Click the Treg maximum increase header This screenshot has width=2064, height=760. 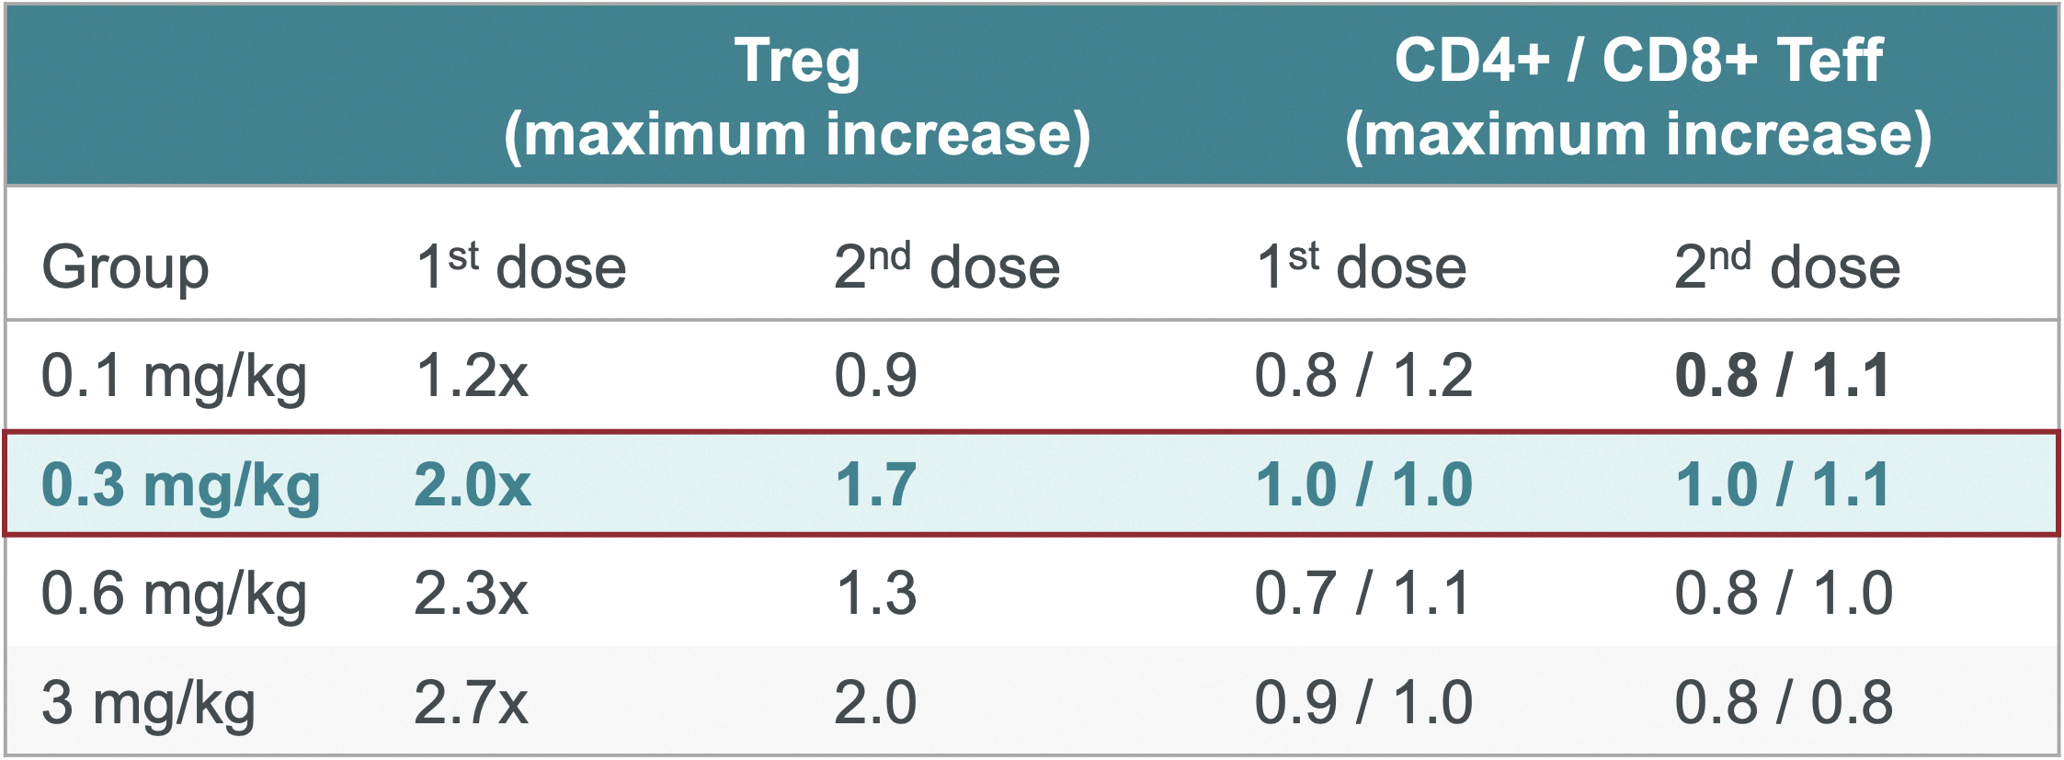pos(797,98)
